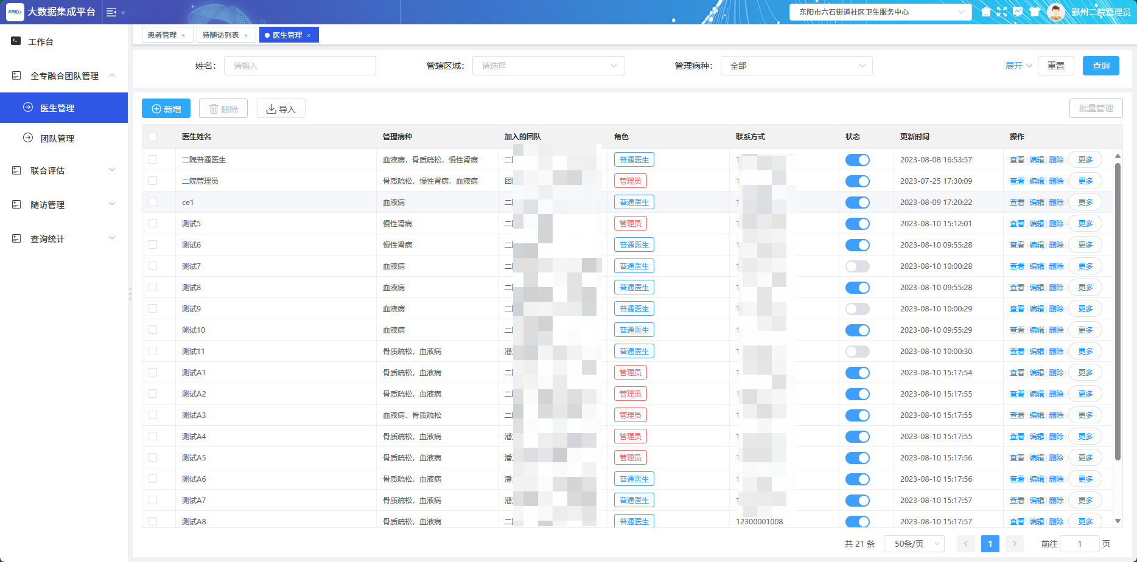The height and width of the screenshot is (562, 1137).
Task: Toggle status switch for 测试A1
Action: pos(858,373)
